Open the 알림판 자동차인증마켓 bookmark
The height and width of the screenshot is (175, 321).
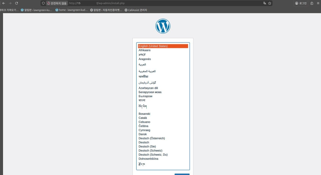click(x=106, y=10)
